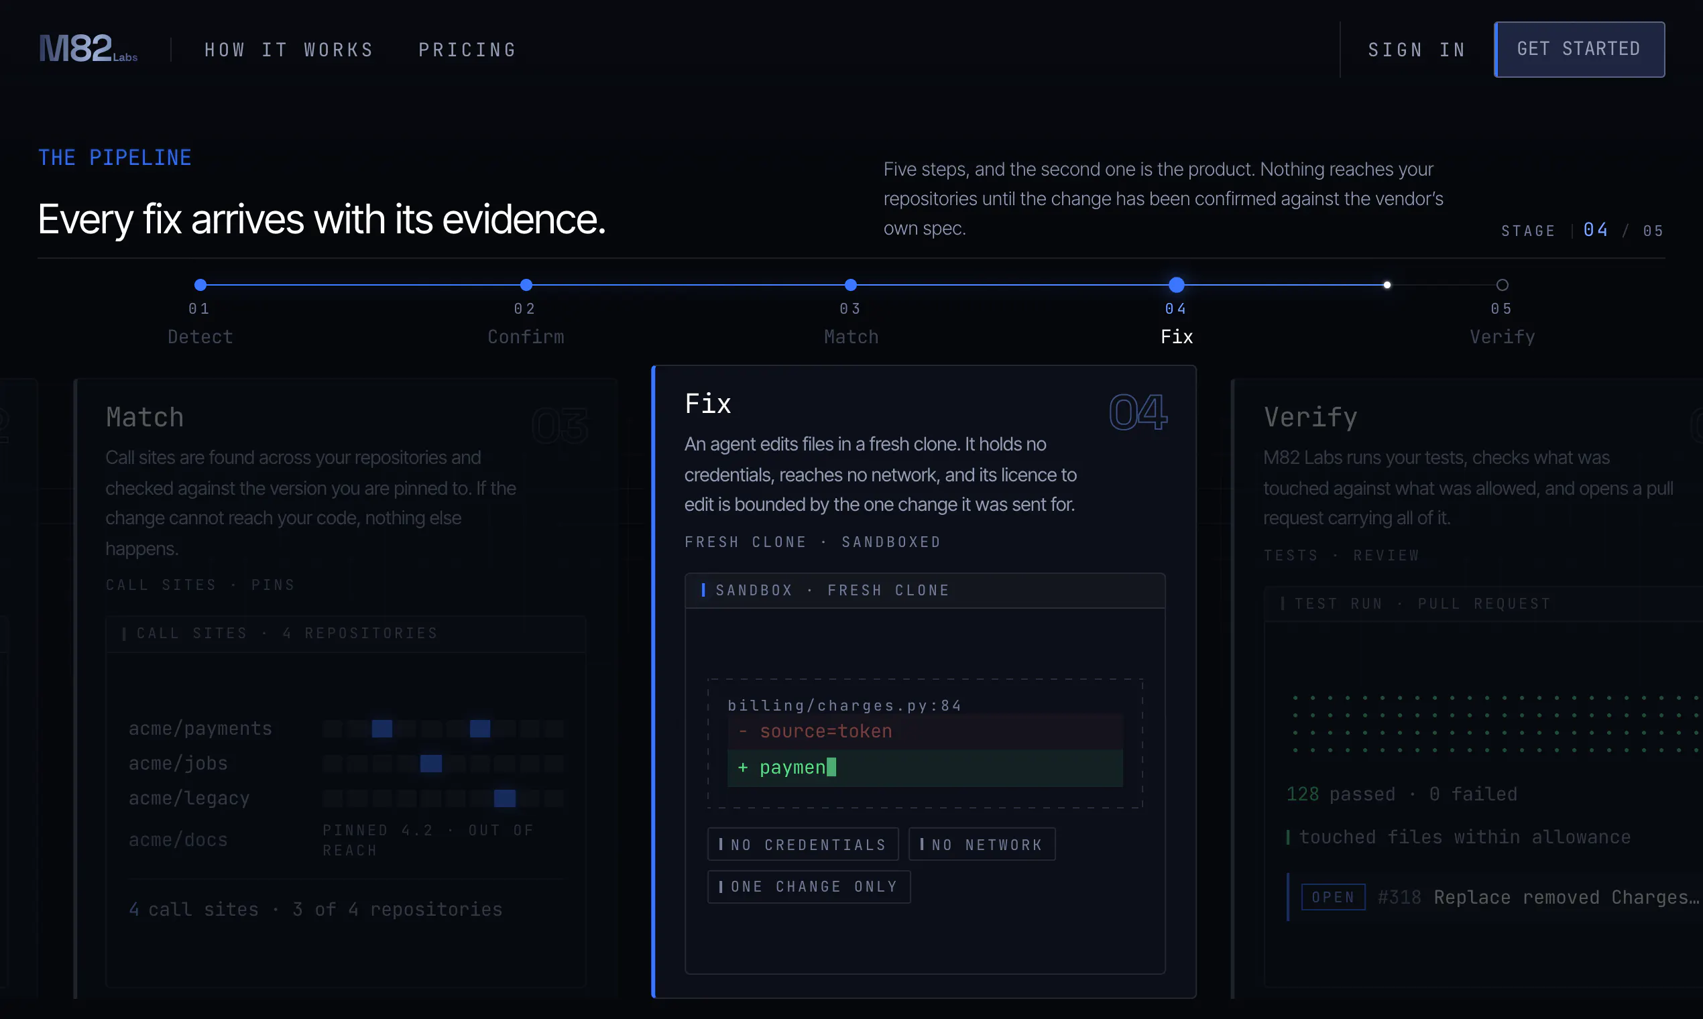This screenshot has height=1019, width=1703.
Task: Select the 01 Detect pipeline step
Action: tap(200, 312)
